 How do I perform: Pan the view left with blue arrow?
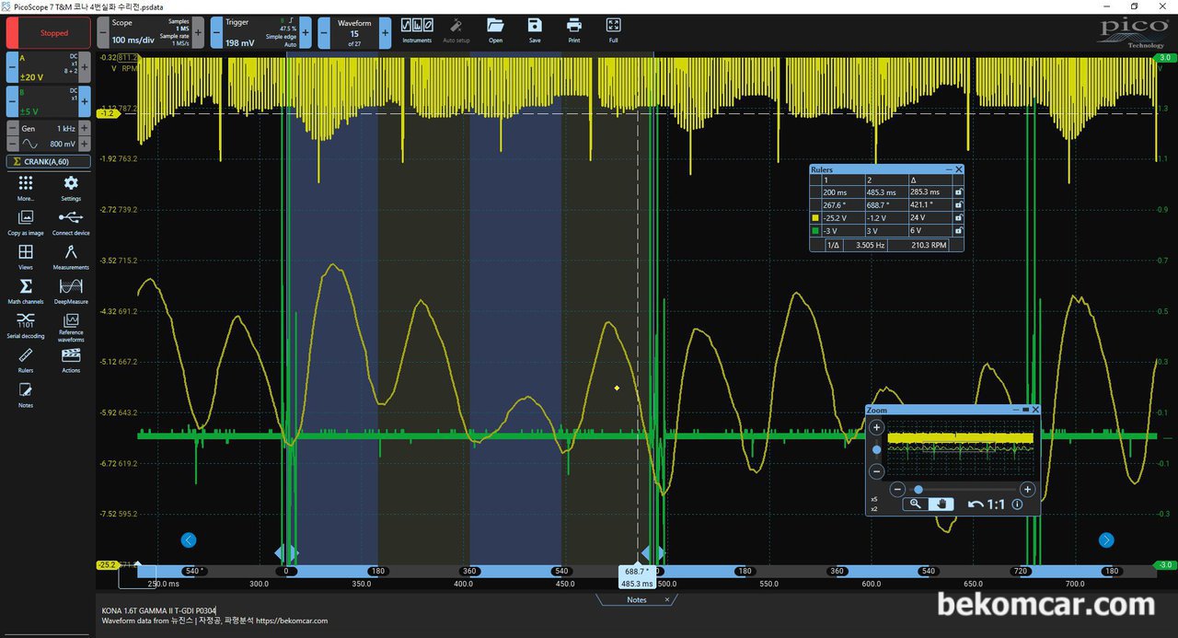189,540
